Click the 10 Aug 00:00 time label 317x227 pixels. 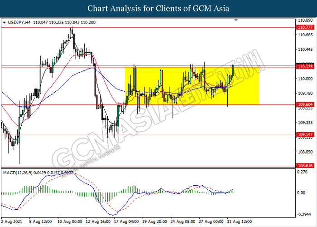pos(70,222)
